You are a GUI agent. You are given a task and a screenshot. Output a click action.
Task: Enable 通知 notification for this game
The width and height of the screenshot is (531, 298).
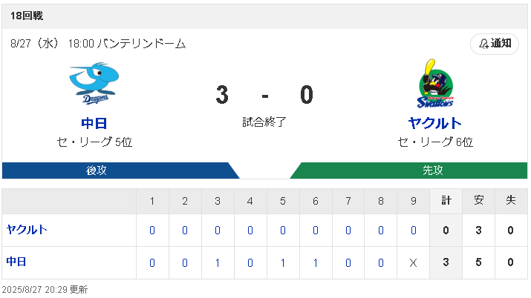tap(495, 44)
